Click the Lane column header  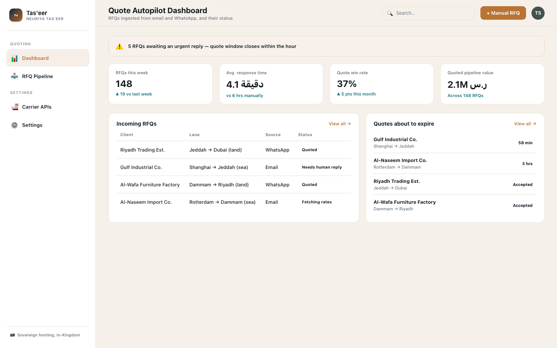(x=195, y=135)
